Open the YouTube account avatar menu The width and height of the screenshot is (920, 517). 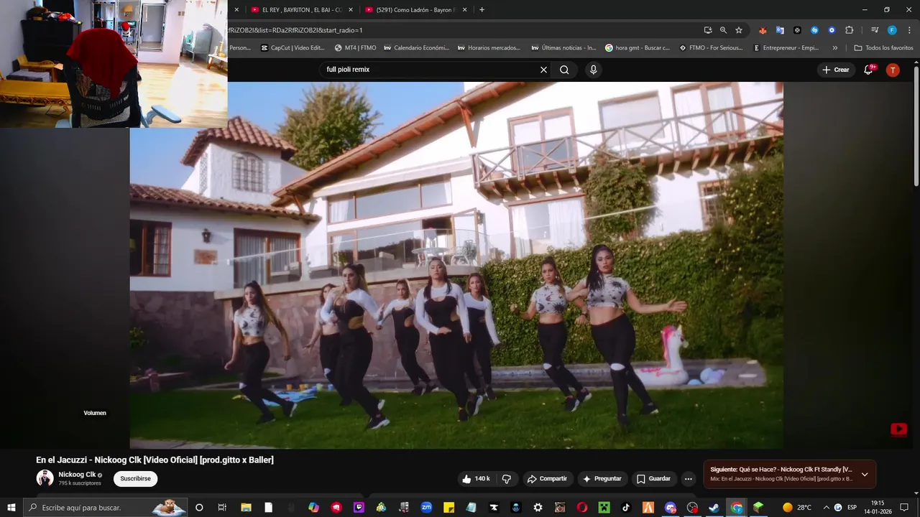[x=893, y=70]
